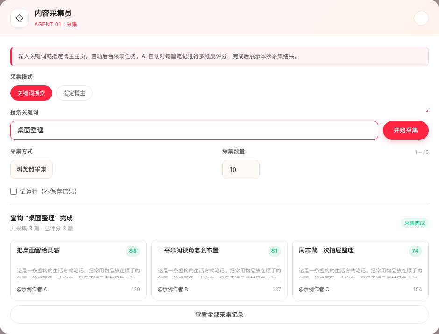The width and height of the screenshot is (439, 334).
Task: Open the 把桌面留给灵感 note card
Action: (x=78, y=270)
